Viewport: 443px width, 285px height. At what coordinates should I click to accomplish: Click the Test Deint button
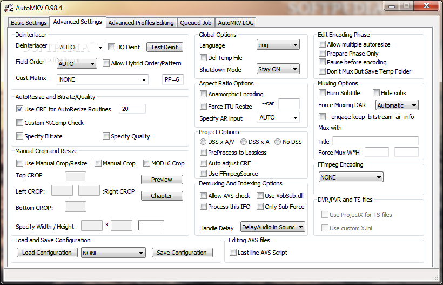pos(164,47)
